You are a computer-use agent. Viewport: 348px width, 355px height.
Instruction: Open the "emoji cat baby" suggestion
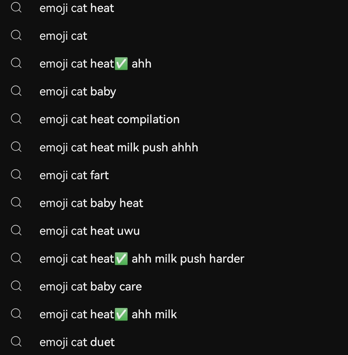click(78, 92)
